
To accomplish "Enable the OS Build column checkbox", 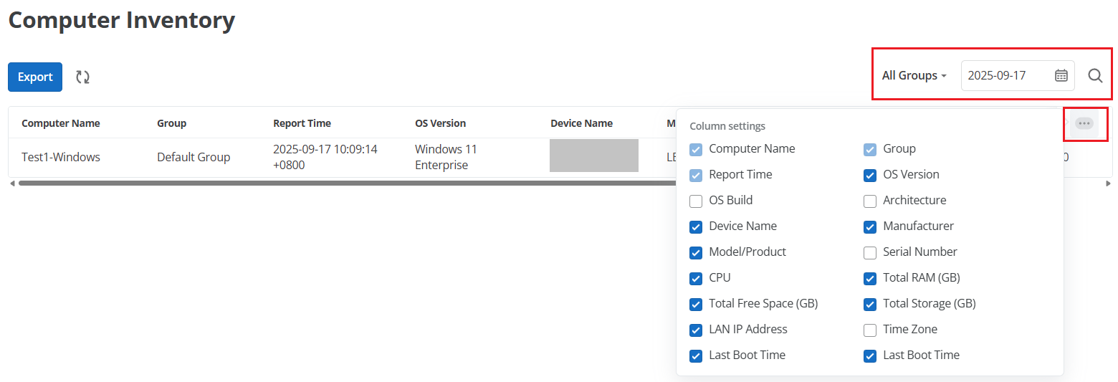I will [x=696, y=201].
